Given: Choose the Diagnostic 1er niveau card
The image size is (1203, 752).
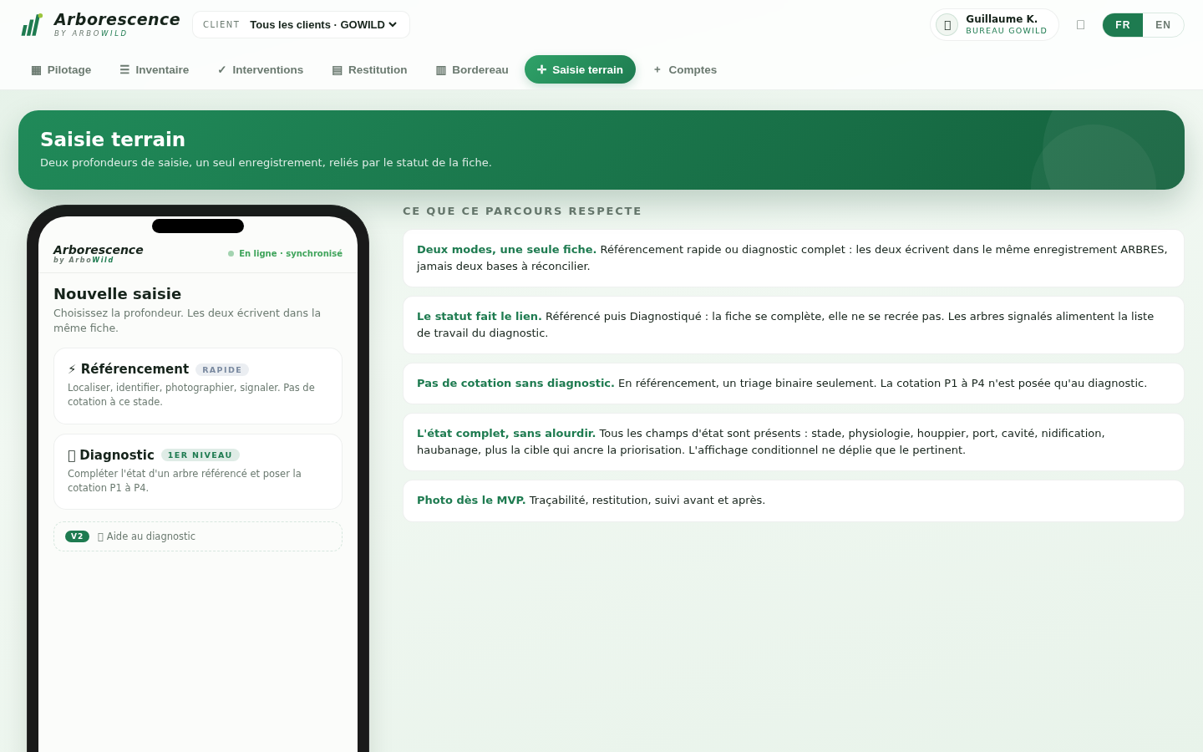Looking at the screenshot, I should pos(198,472).
